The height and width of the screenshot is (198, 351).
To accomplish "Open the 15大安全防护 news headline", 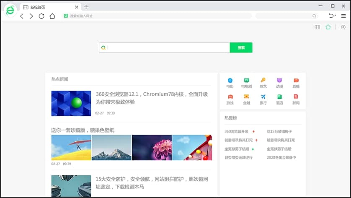I will point(152,183).
